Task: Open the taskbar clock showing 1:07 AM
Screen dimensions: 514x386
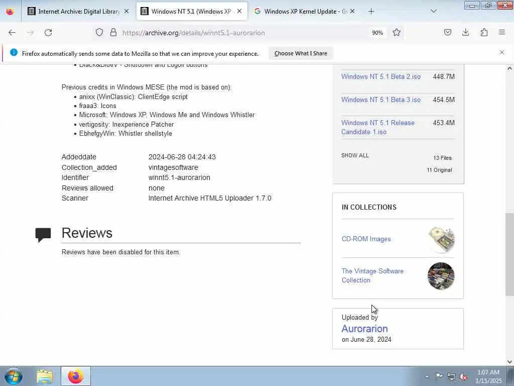Action: click(x=488, y=376)
